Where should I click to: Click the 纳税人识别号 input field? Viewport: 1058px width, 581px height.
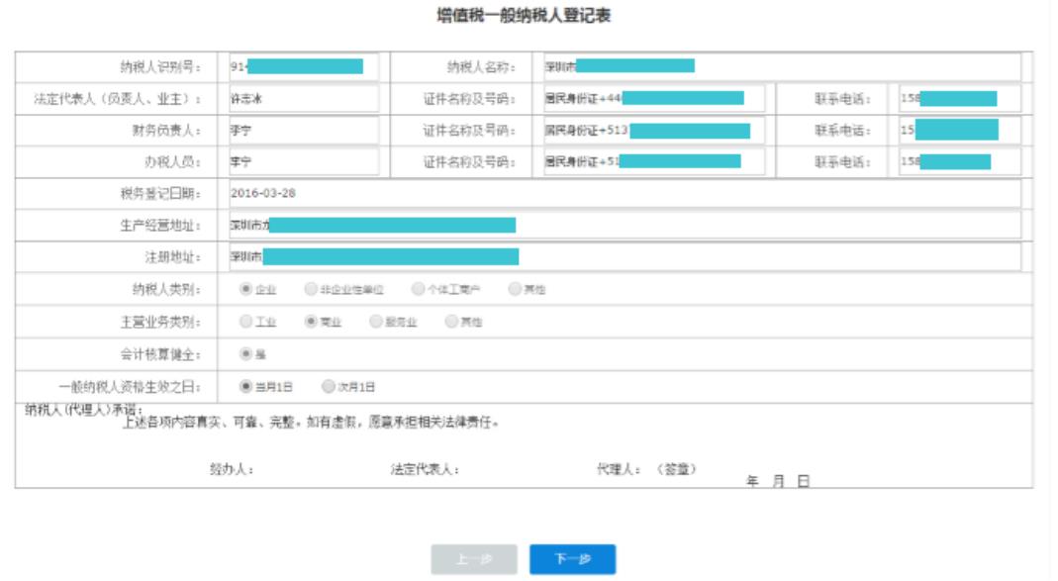tap(303, 66)
